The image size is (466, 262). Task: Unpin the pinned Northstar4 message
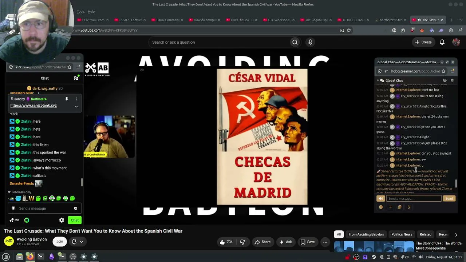67,99
